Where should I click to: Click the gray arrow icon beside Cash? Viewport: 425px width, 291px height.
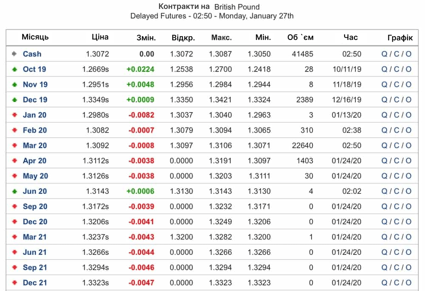click(14, 54)
